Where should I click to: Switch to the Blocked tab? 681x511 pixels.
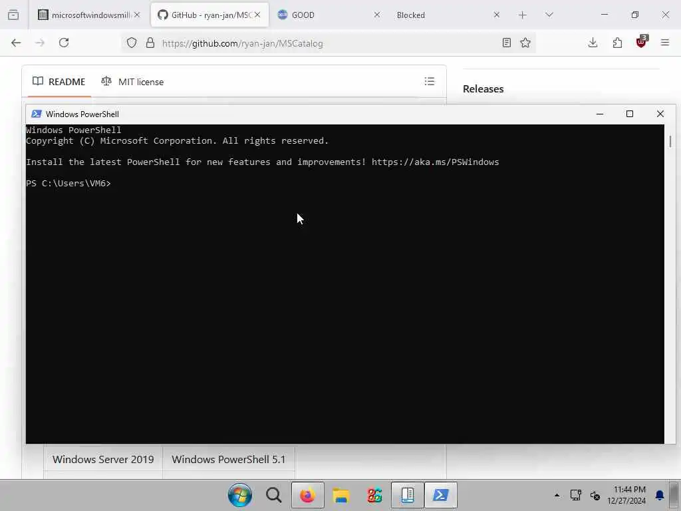(x=448, y=15)
